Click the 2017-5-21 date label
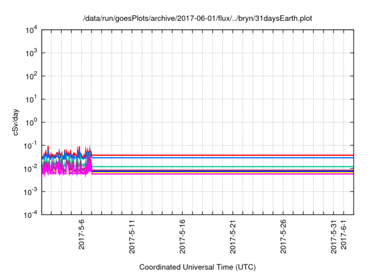 (x=233, y=236)
